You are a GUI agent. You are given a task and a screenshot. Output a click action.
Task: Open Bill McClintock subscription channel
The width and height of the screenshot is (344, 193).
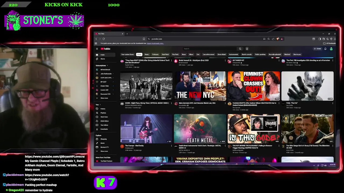(105, 70)
